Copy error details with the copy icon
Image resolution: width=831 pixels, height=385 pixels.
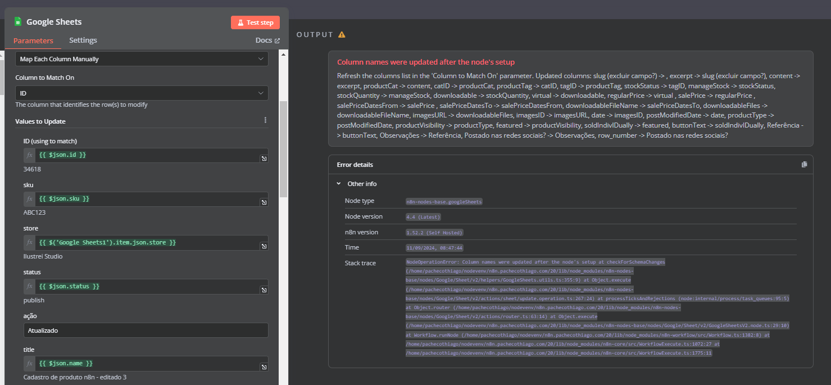click(x=804, y=165)
